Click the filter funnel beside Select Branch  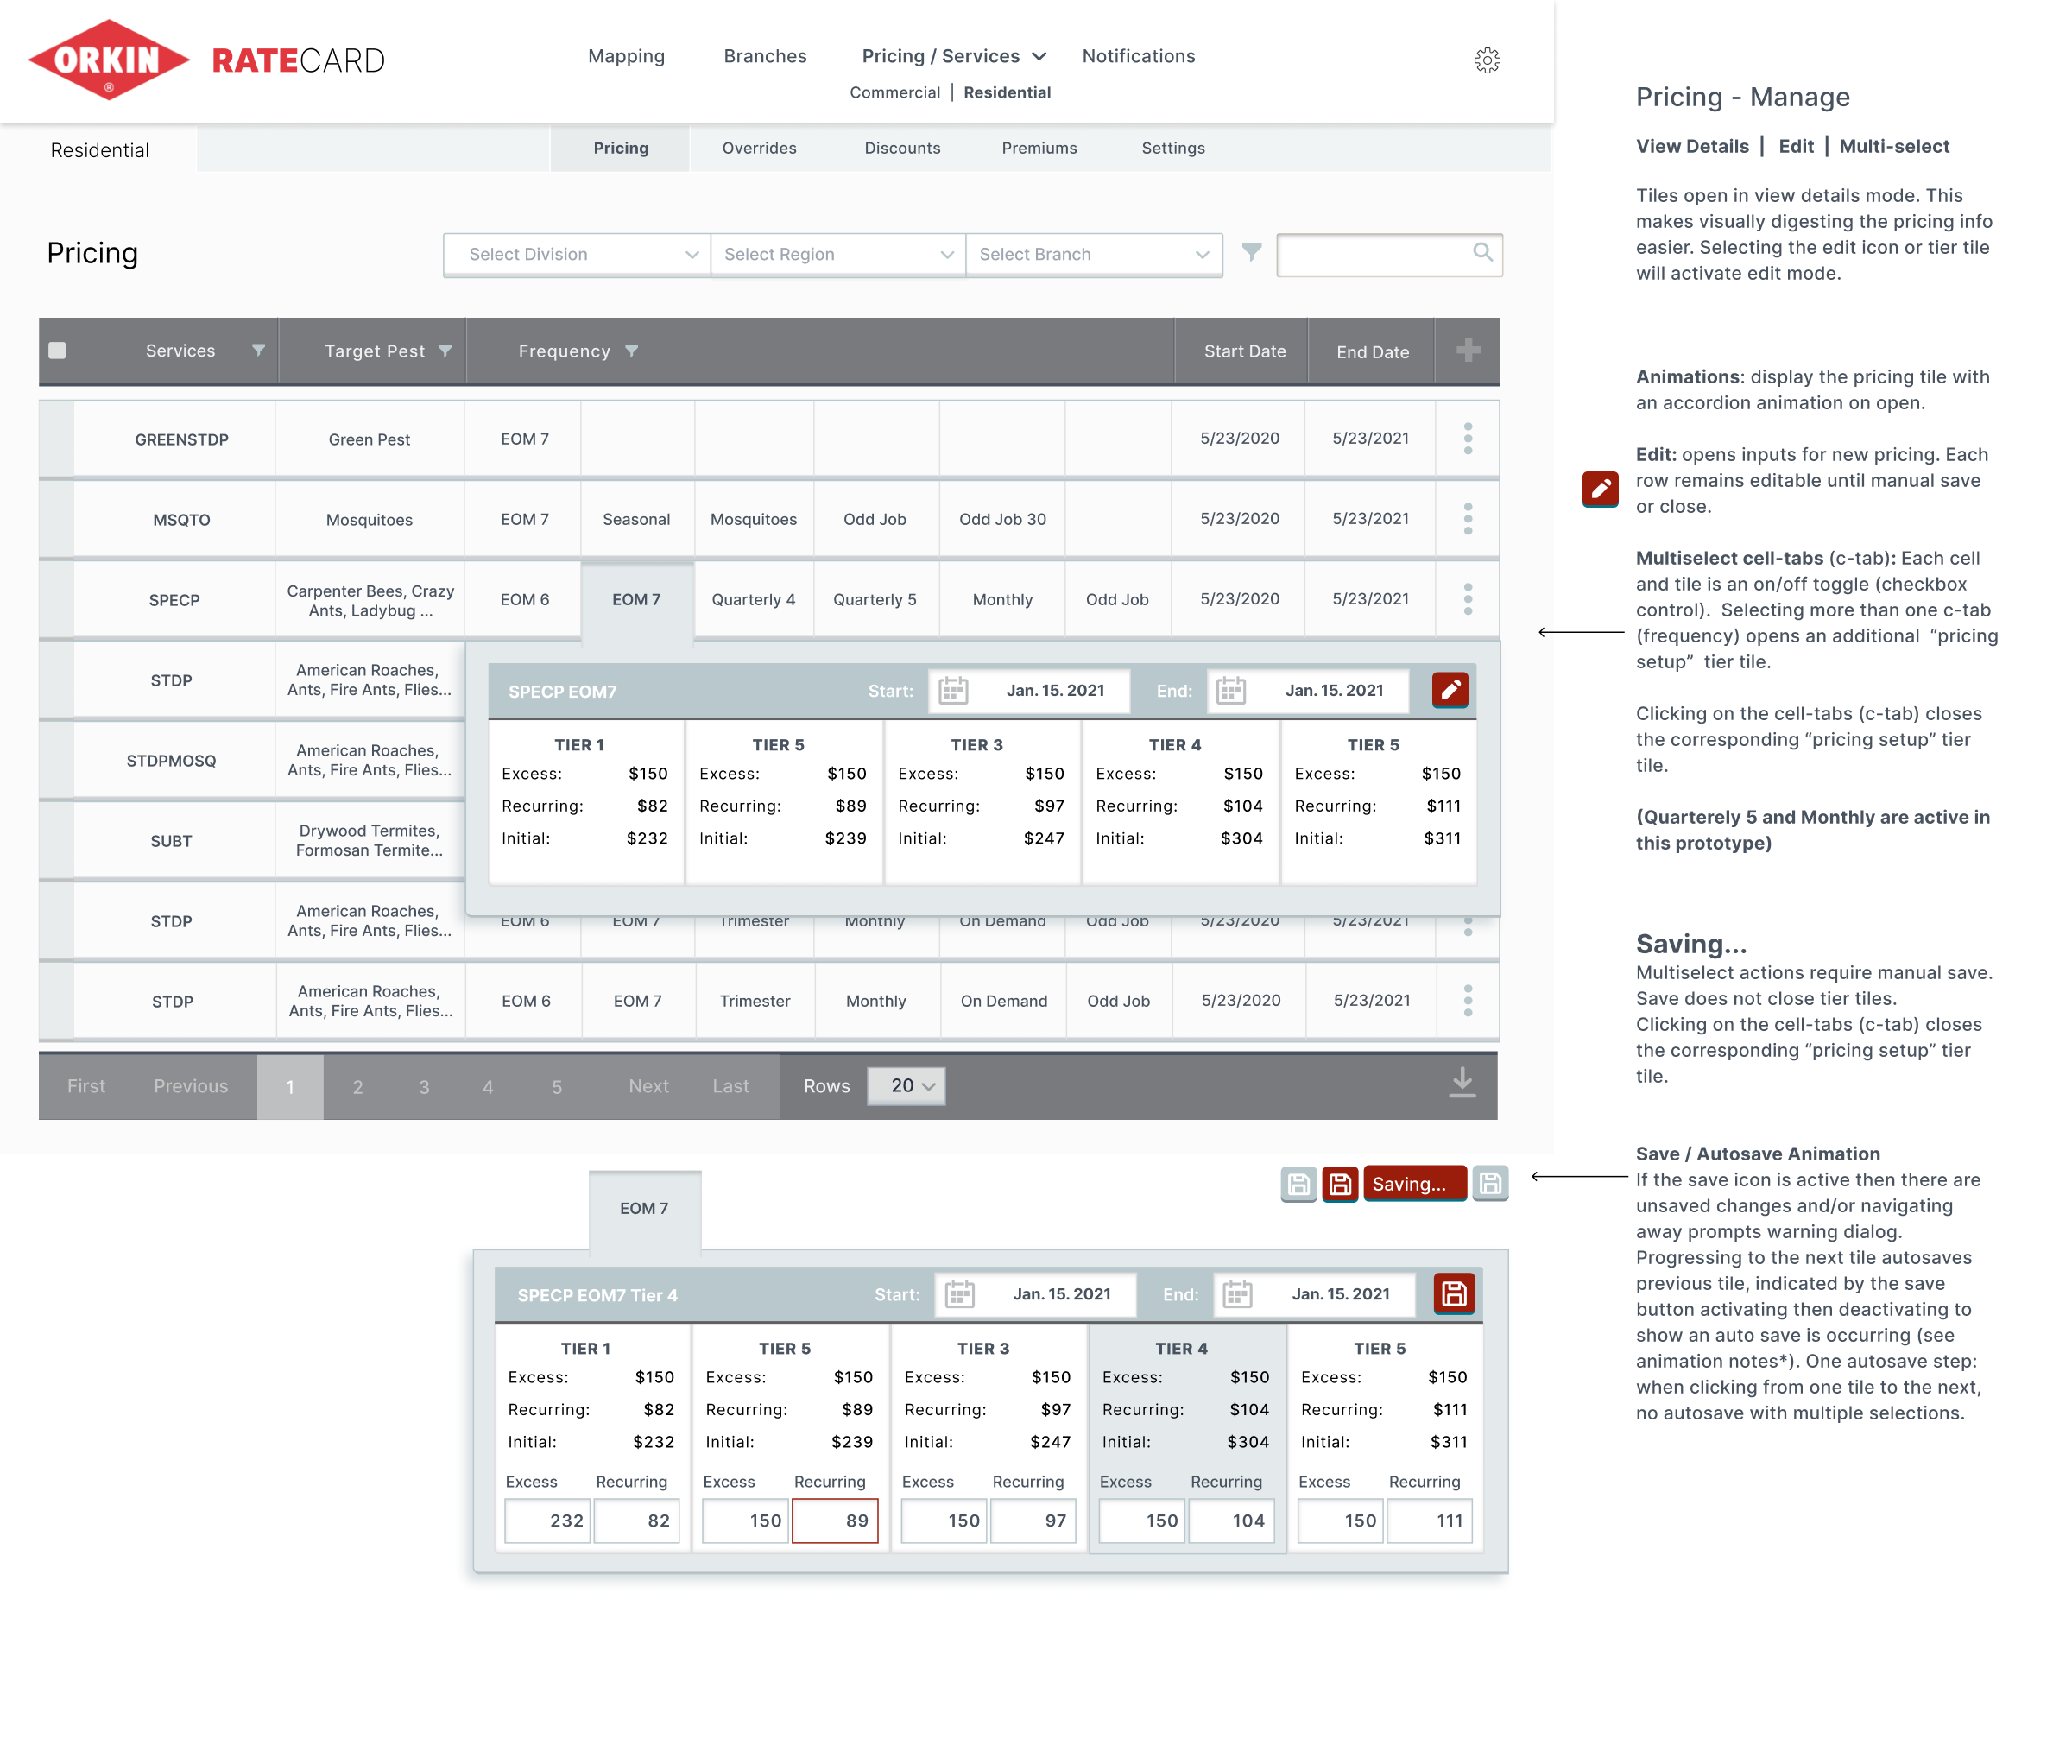1251,253
